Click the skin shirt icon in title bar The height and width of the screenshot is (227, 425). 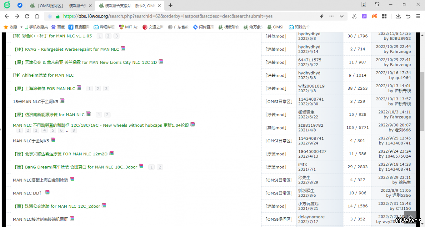point(377,5)
